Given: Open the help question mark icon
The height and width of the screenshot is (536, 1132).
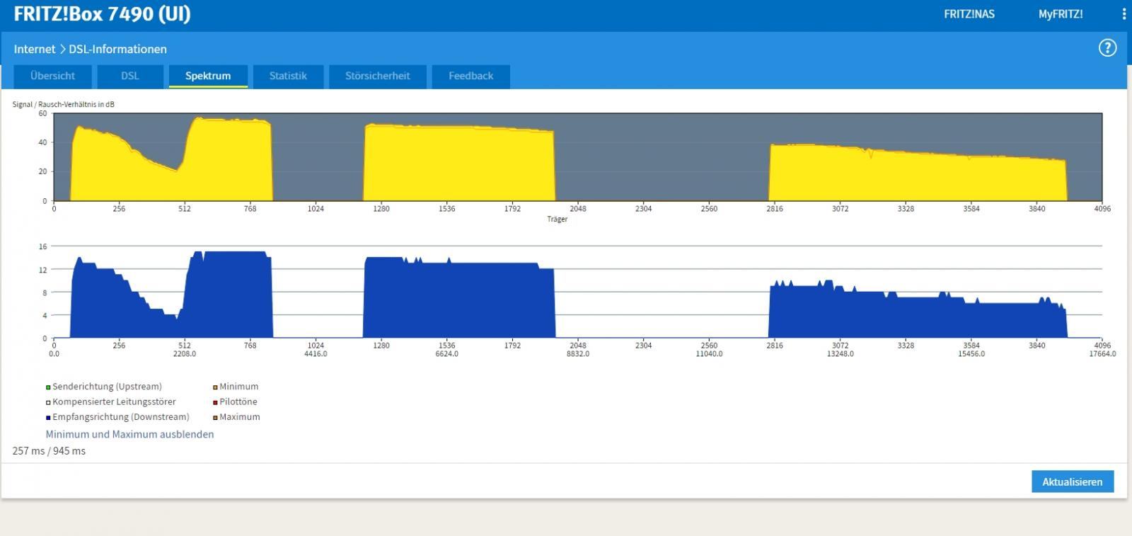Looking at the screenshot, I should (x=1107, y=48).
